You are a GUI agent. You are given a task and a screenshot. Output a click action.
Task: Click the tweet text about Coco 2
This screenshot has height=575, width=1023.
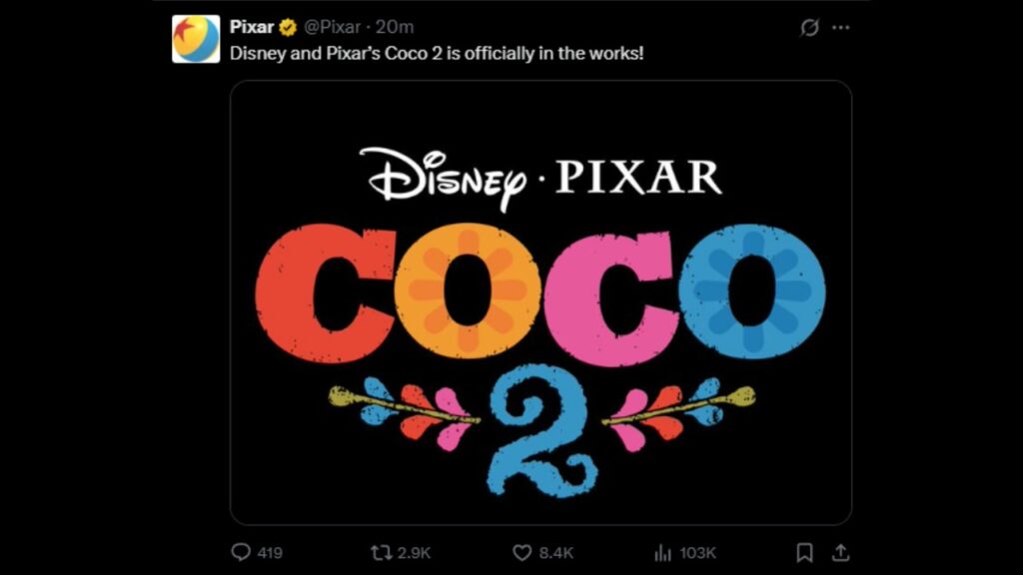437,52
